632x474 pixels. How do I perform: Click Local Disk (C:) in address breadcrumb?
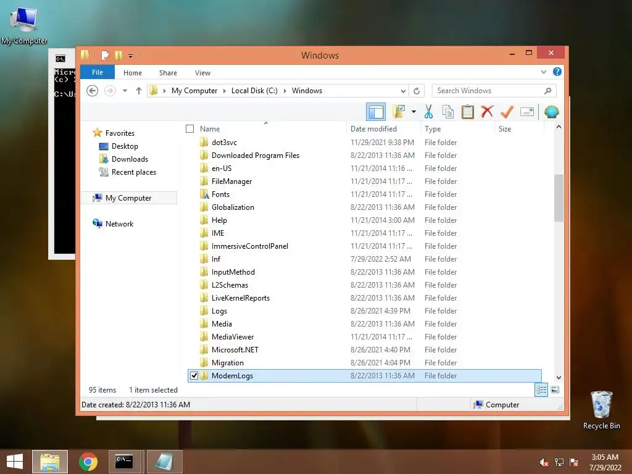click(254, 91)
